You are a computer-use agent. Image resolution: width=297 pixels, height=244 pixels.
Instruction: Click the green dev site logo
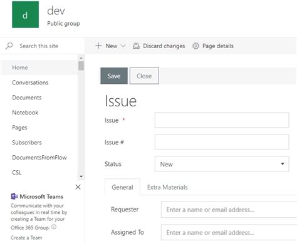(25, 14)
